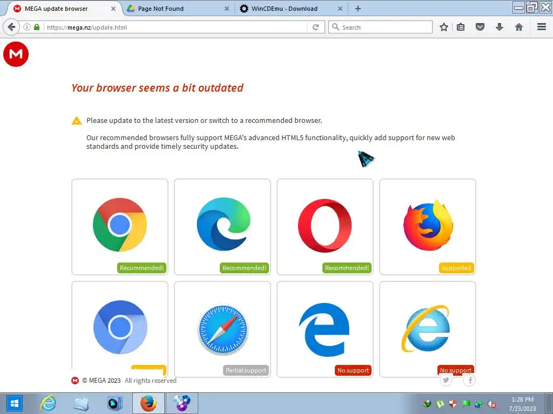The width and height of the screenshot is (553, 414).
Task: Open the uTorrent tray icon
Action: tap(440, 404)
